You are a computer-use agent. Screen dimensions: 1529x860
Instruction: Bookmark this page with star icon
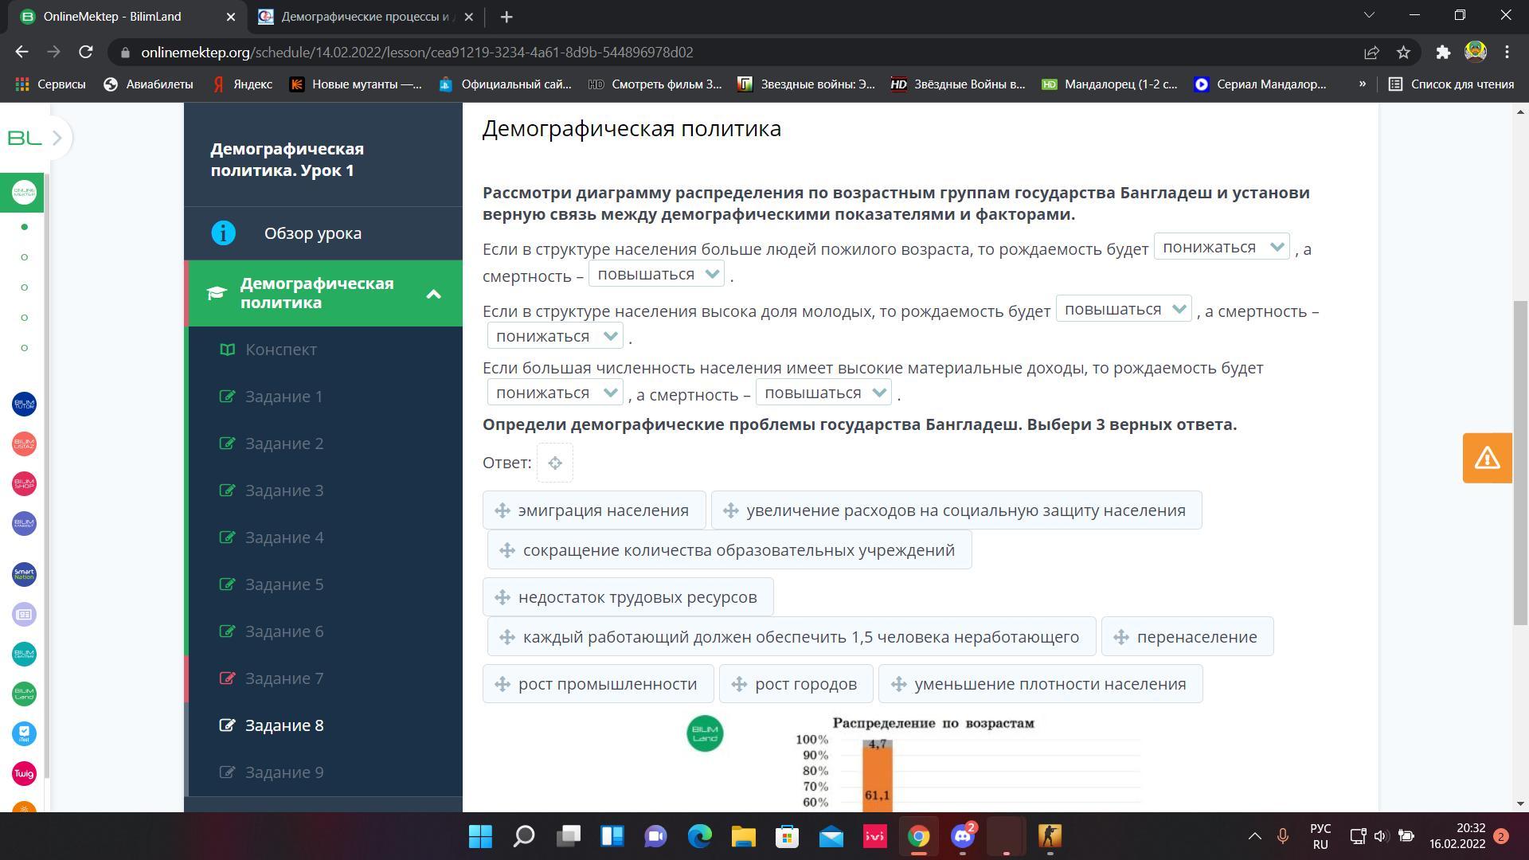point(1403,53)
